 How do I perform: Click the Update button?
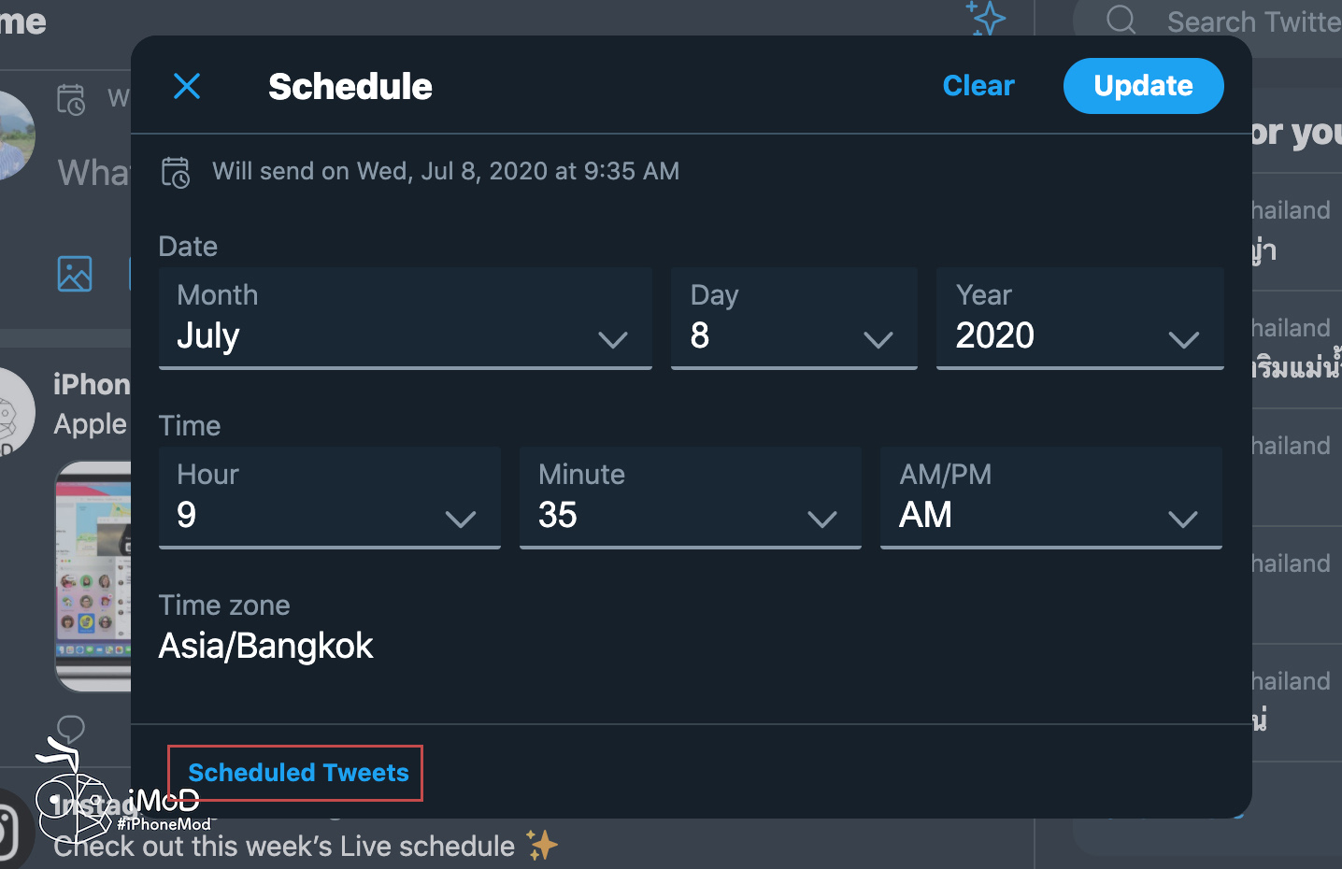[x=1143, y=85]
